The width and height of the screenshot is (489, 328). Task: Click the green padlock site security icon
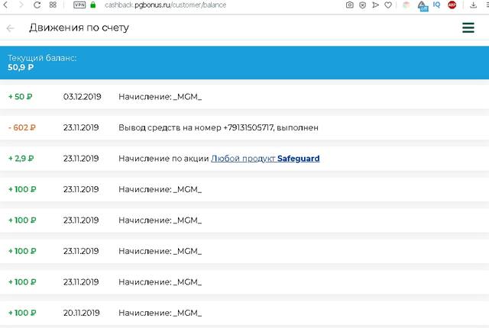tap(93, 5)
